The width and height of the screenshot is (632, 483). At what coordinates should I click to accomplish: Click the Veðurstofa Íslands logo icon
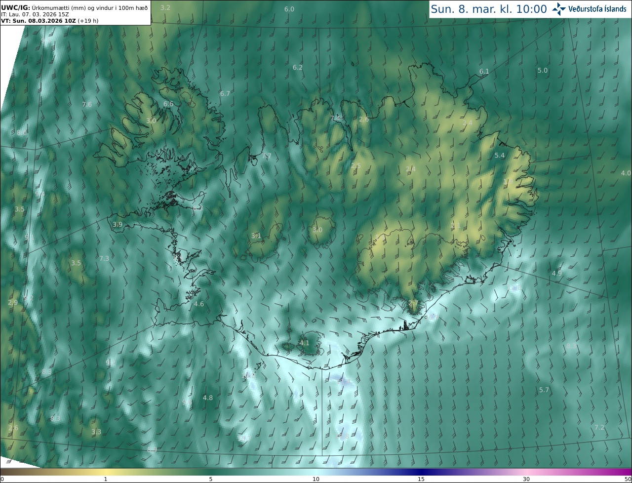tap(559, 9)
